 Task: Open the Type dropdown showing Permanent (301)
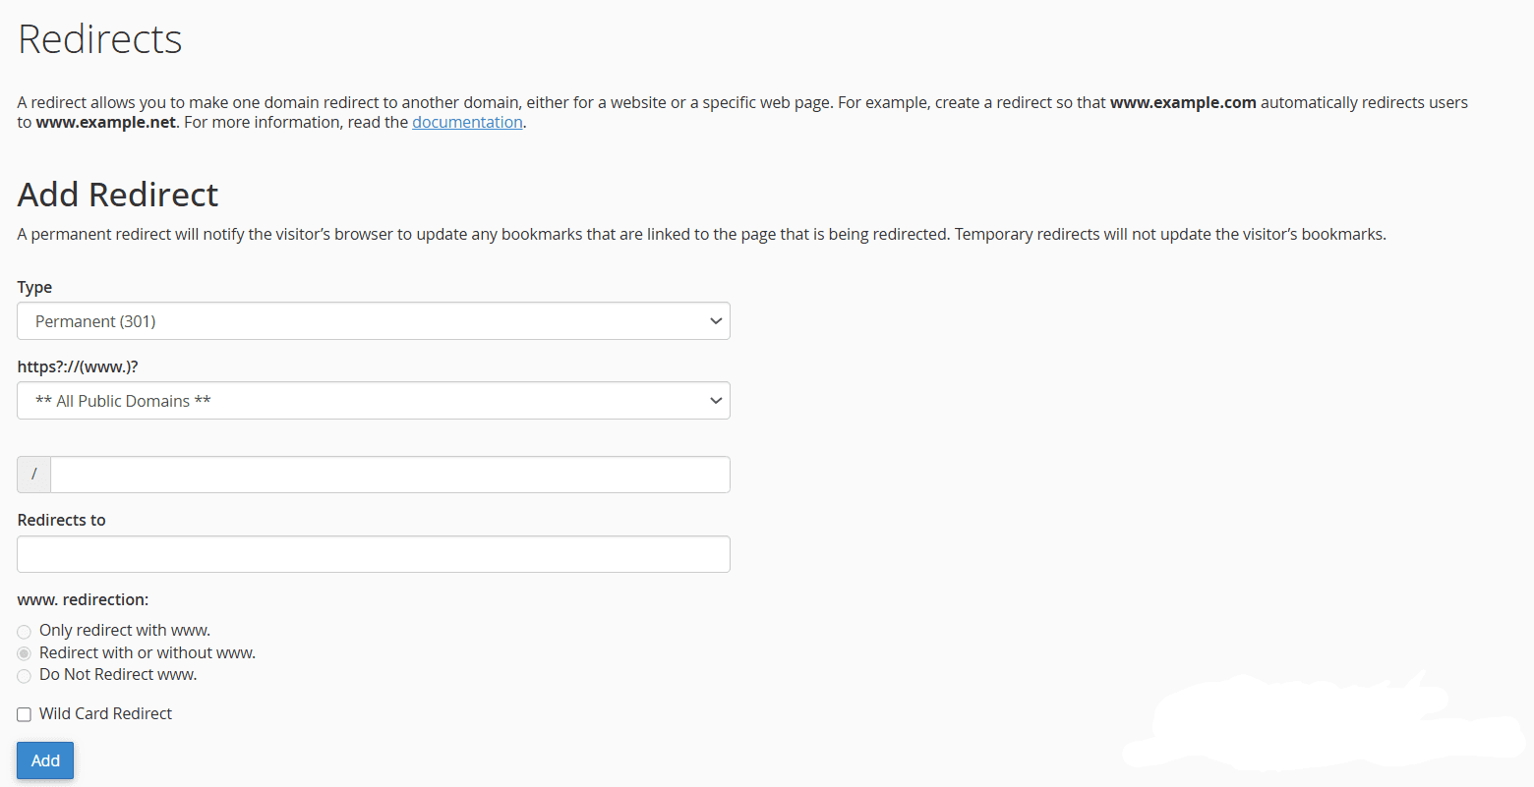pyautogui.click(x=364, y=321)
